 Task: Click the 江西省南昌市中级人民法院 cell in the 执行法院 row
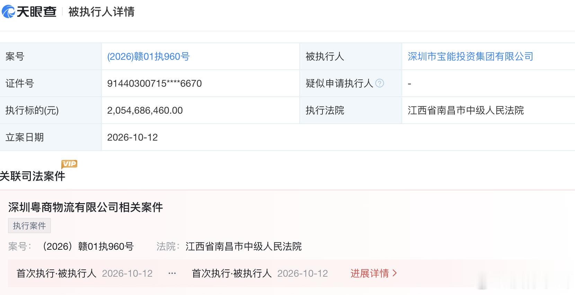[x=466, y=110]
